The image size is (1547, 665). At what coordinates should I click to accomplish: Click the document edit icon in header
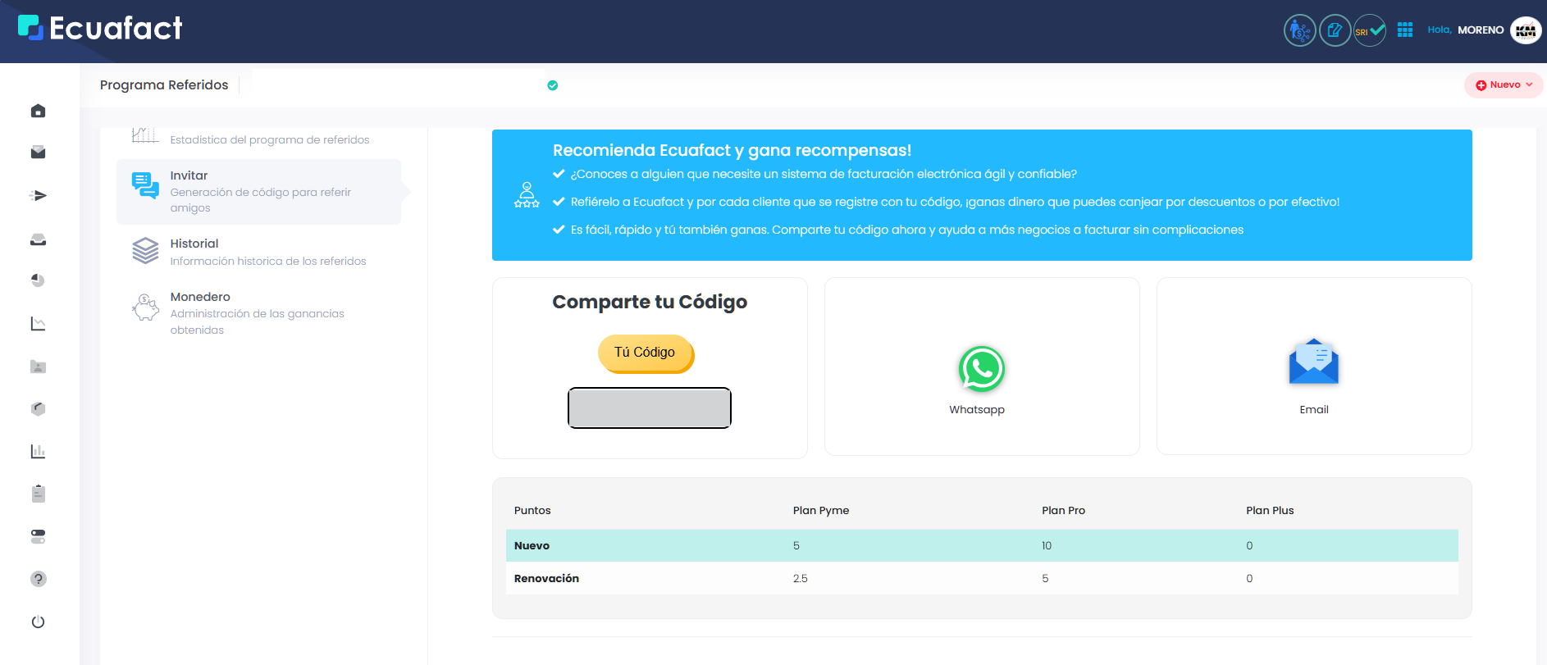1335,31
